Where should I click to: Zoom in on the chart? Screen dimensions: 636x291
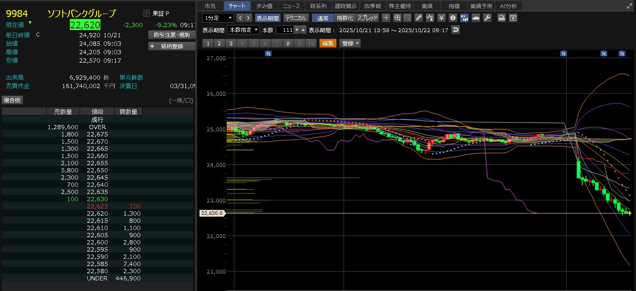397,18
